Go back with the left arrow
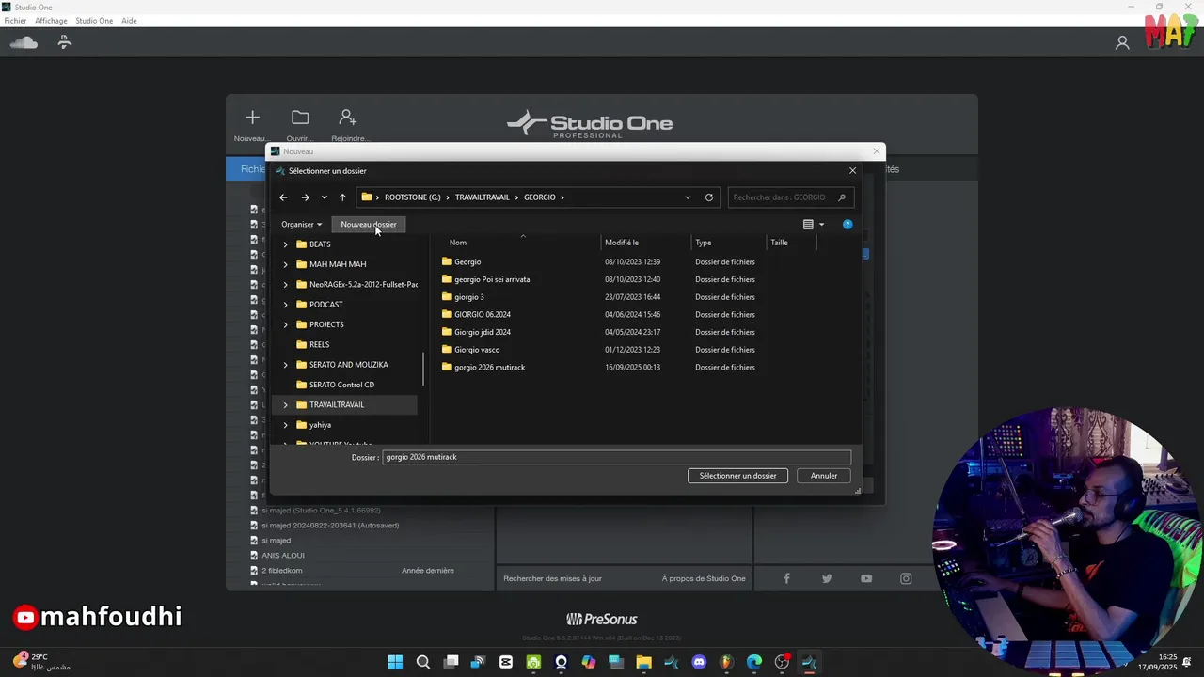 tap(283, 197)
